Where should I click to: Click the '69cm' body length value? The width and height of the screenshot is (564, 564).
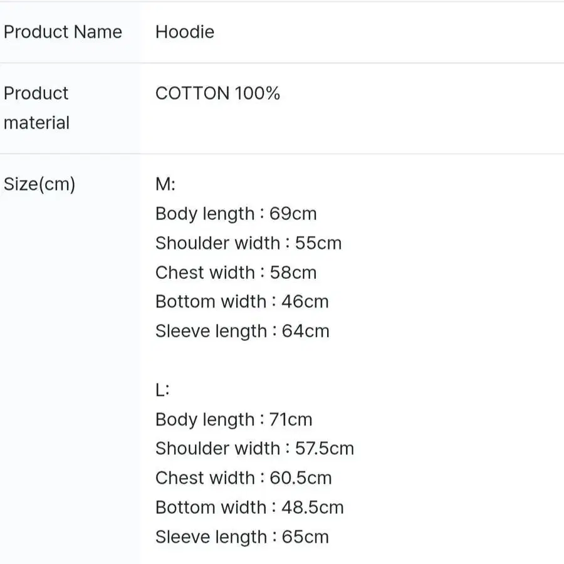pos(293,214)
